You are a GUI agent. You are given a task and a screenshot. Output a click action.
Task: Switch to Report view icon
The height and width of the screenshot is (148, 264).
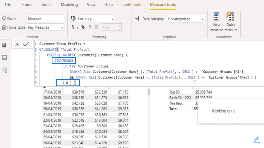[4, 45]
